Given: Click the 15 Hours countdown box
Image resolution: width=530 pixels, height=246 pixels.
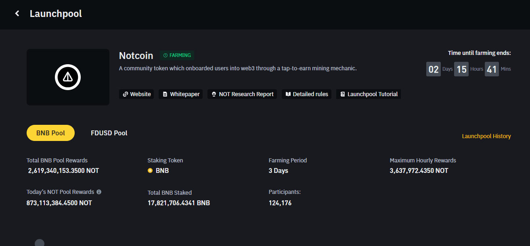Looking at the screenshot, I should [x=461, y=69].
